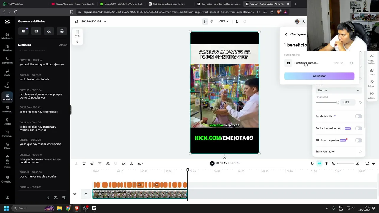
Task: Undo the last action
Action: [x=237, y=21]
